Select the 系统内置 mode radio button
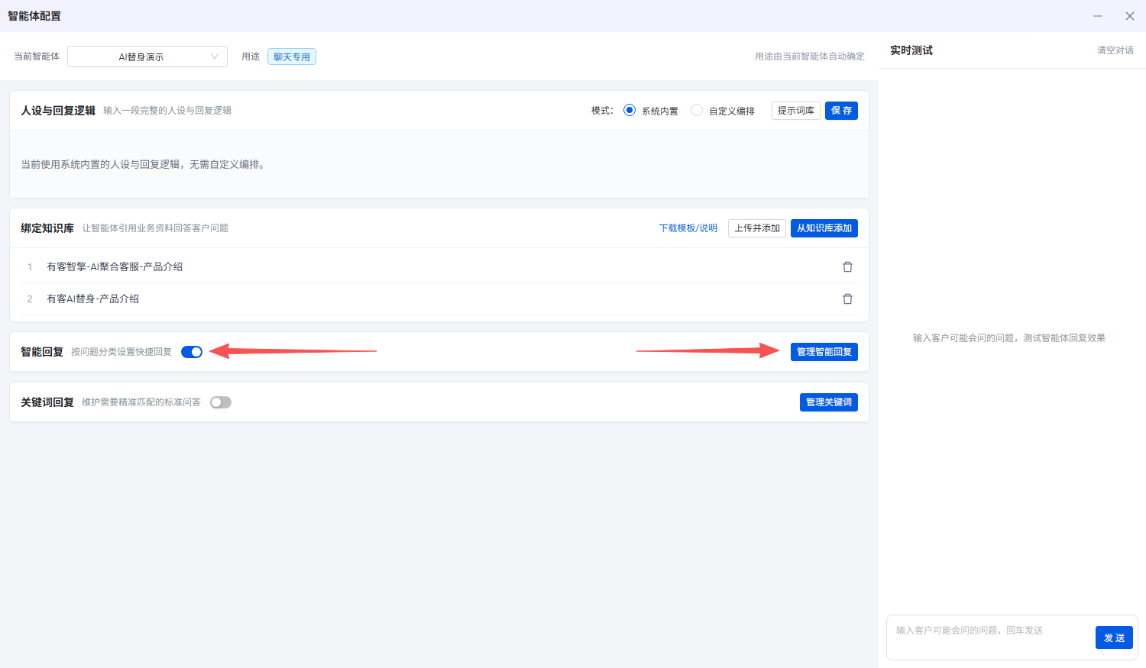 tap(630, 110)
